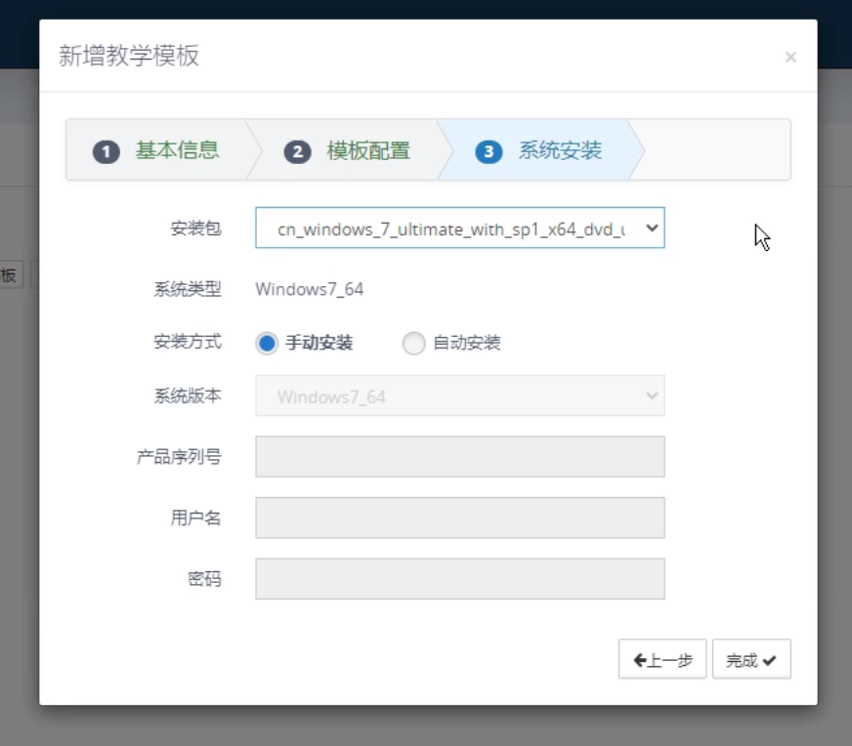Choose the 自动安装 radio option
Image resolution: width=852 pixels, height=746 pixels.
[x=414, y=344]
